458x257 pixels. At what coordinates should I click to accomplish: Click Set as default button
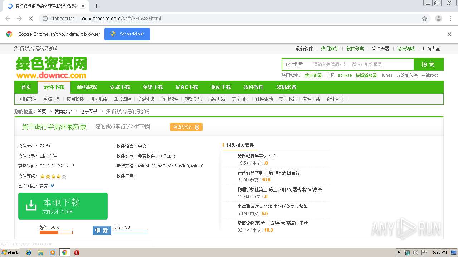tap(127, 34)
